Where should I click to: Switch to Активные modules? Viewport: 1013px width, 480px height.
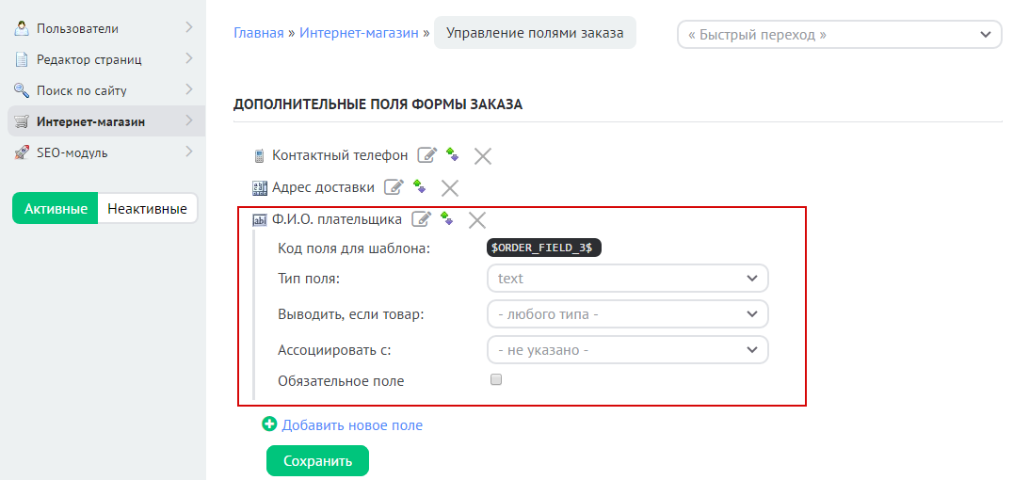56,209
